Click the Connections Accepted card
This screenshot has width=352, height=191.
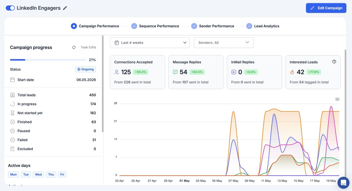point(137,72)
